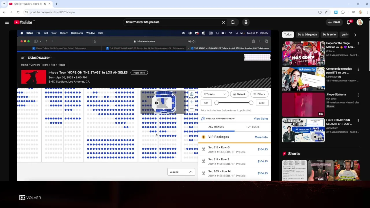Screen dimensions: 370x208
Task: Show more filter chips with right arrow
Action: point(355,35)
